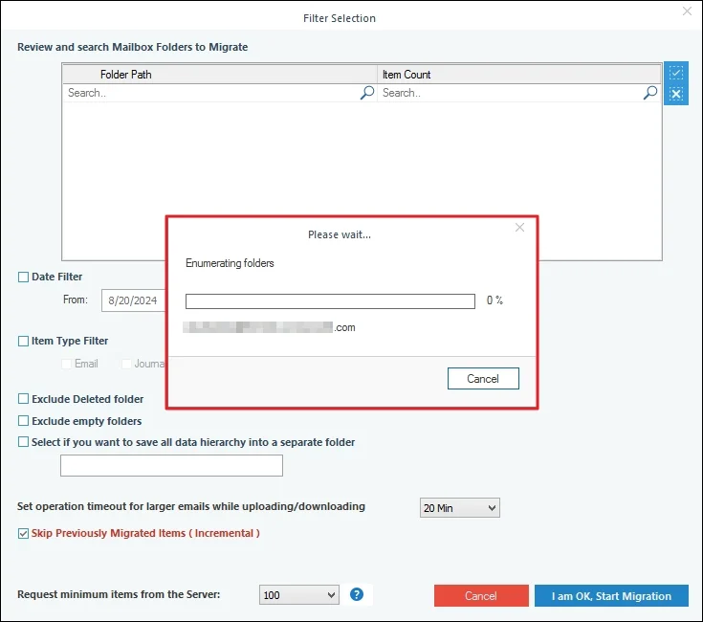Click Cancel in the Enumerating folders dialog
This screenshot has width=703, height=622.
(483, 379)
